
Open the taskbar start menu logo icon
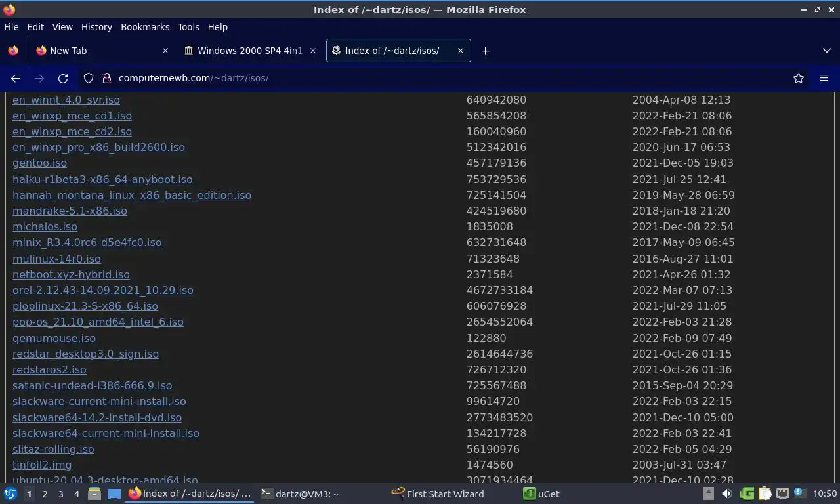pos(10,494)
